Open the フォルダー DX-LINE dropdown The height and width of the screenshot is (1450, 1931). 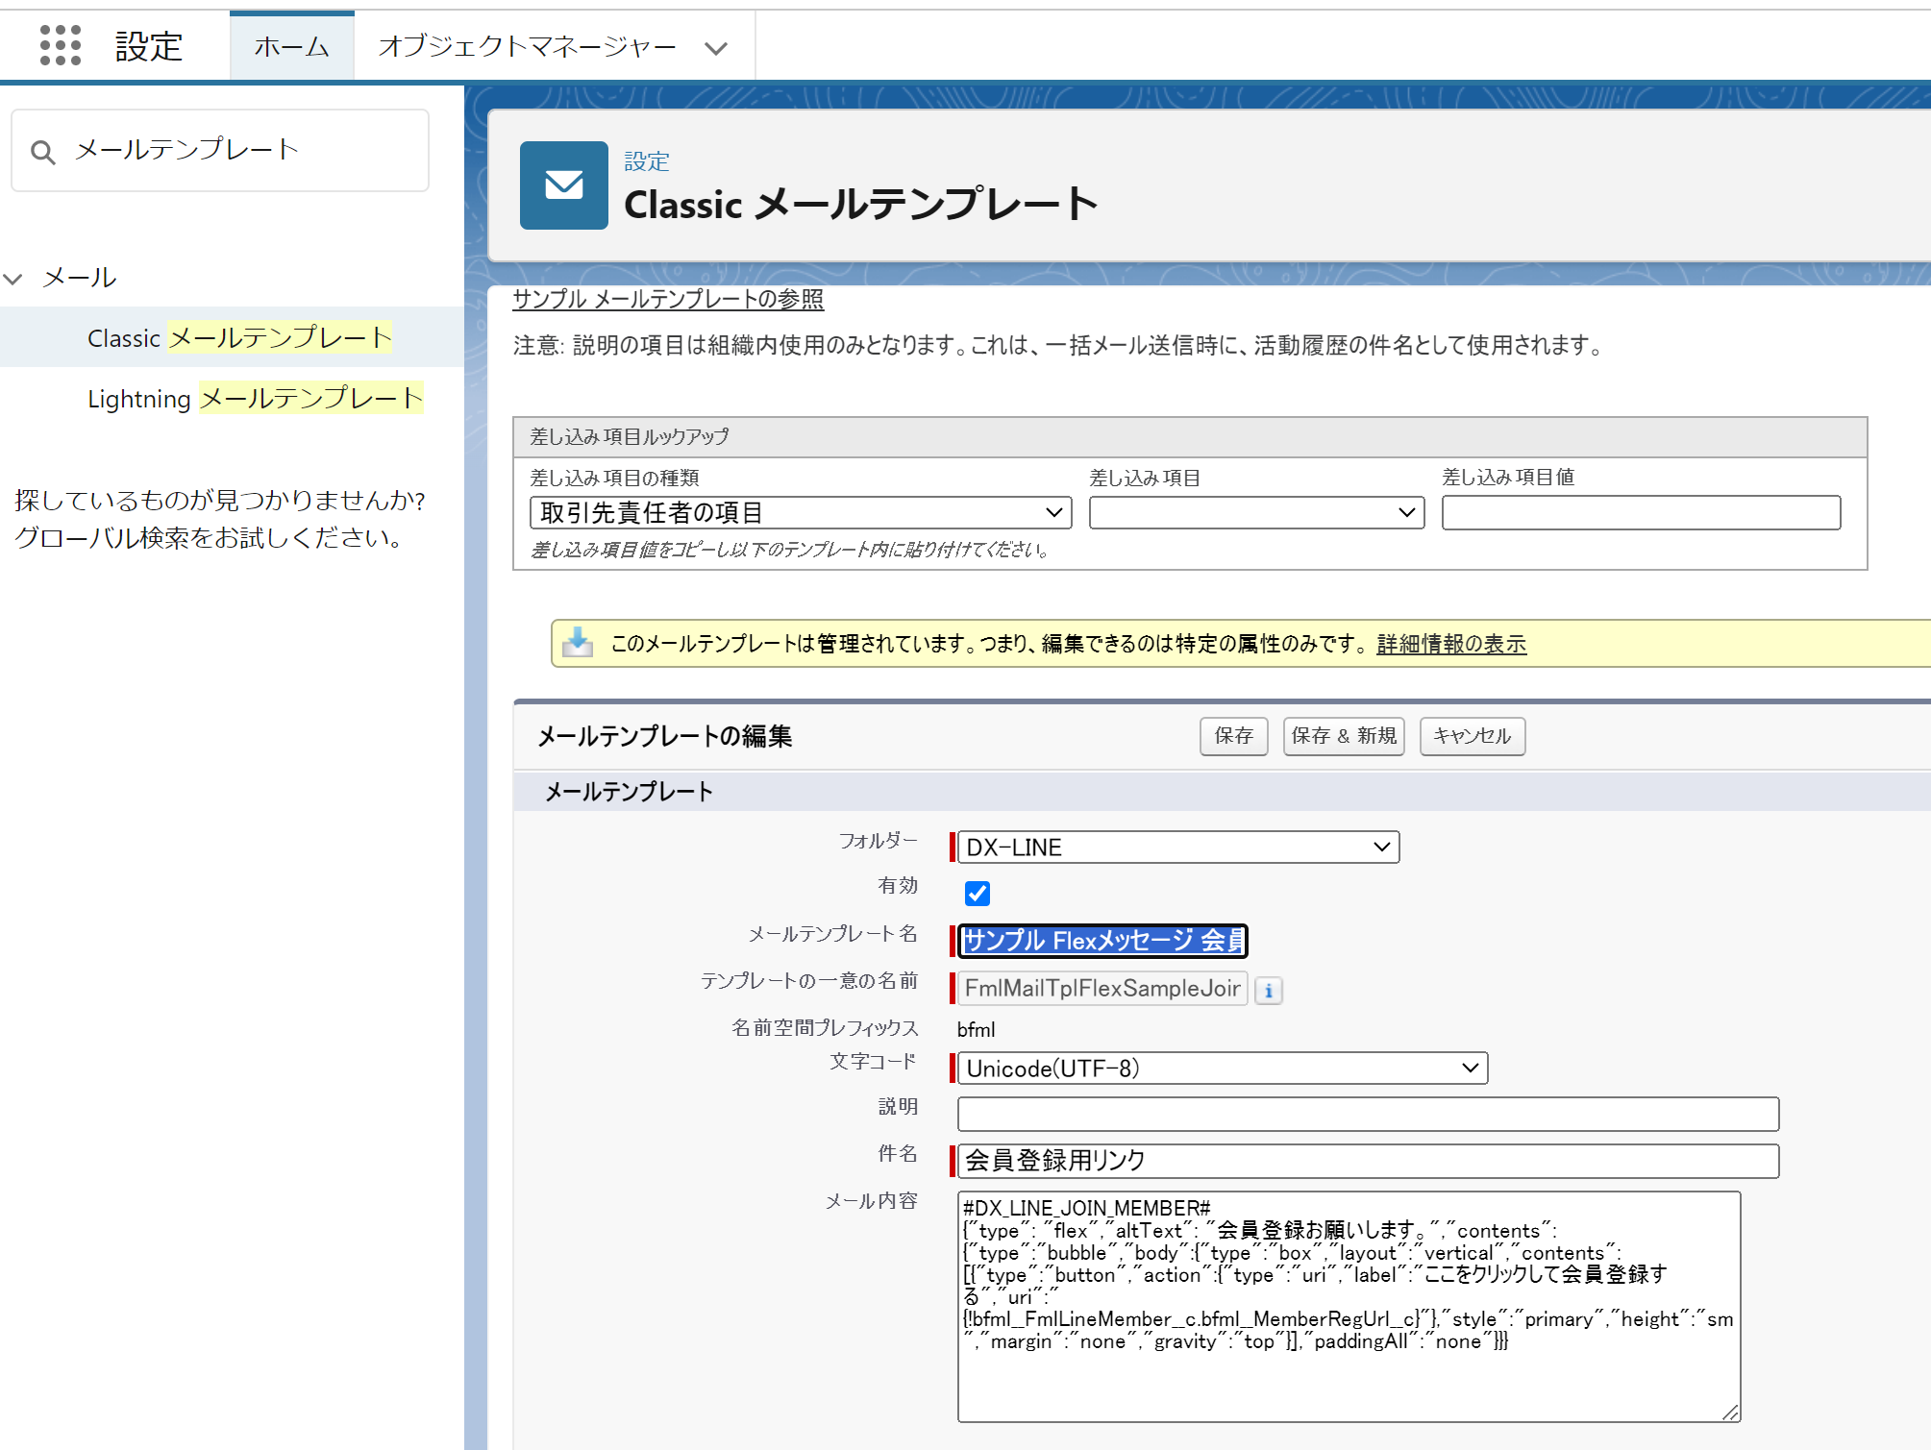coord(1177,848)
